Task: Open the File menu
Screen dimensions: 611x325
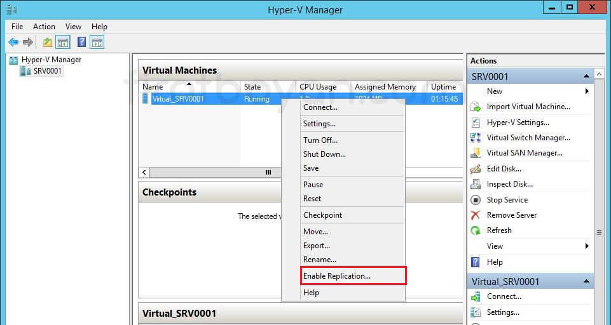Action: 17,27
